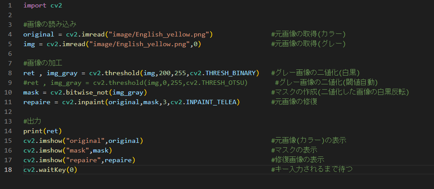This screenshot has height=189, width=434.
Task: Click the 画像の加工 comment on line 7
Action: pos(43,63)
